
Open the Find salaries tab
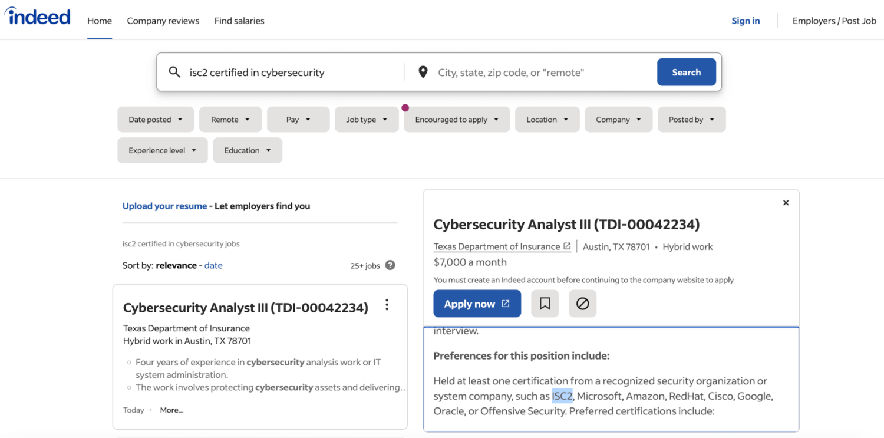coord(239,20)
